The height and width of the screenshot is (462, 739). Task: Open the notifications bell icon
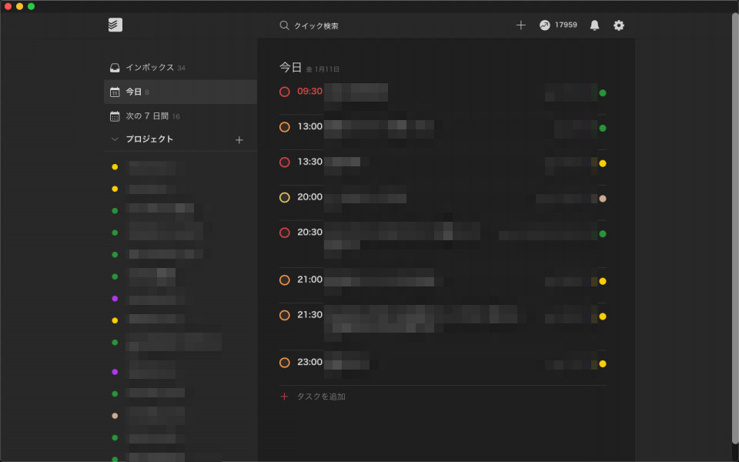tap(594, 25)
